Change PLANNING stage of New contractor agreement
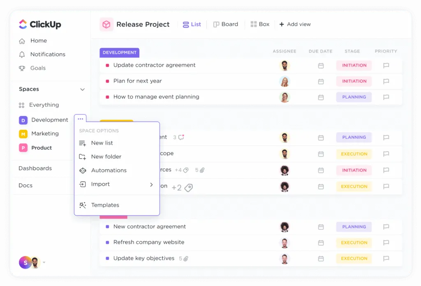The height and width of the screenshot is (286, 421). tap(354, 227)
